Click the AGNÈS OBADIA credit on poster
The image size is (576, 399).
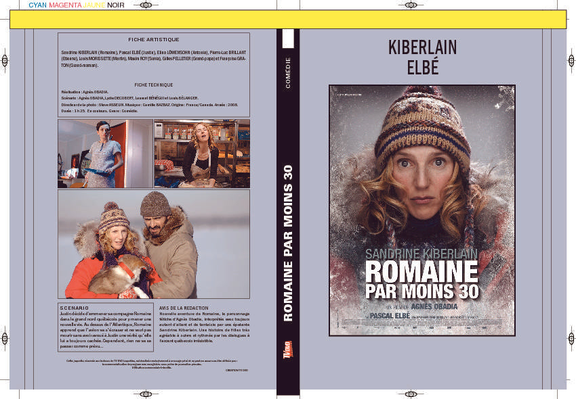pos(434,306)
